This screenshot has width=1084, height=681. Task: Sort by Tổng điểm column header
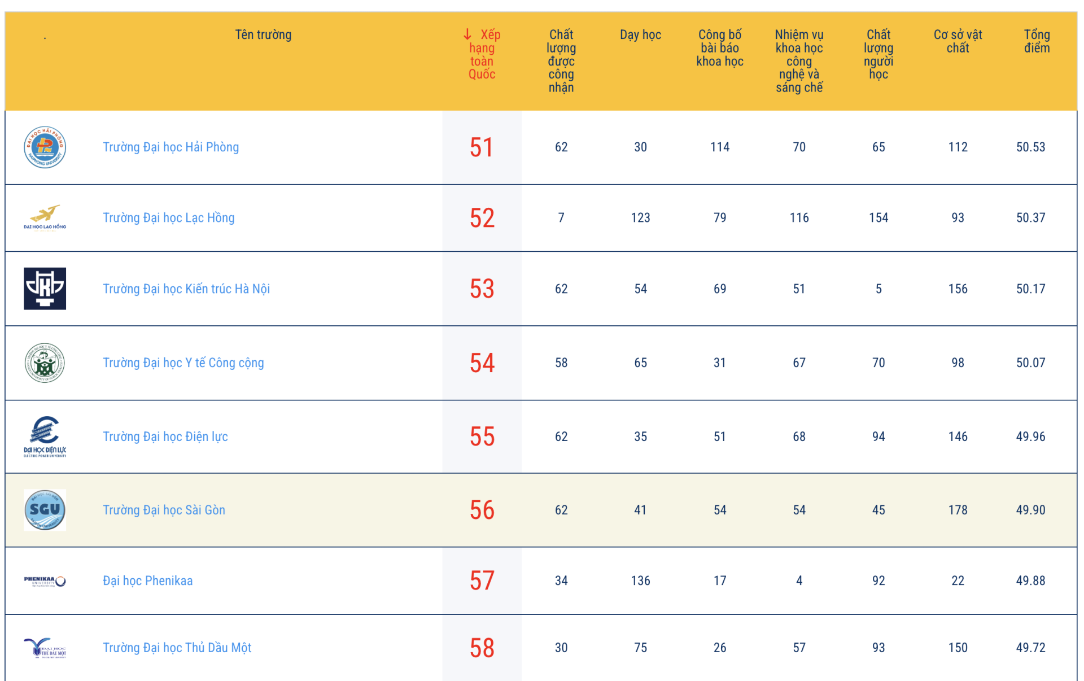coord(1037,41)
